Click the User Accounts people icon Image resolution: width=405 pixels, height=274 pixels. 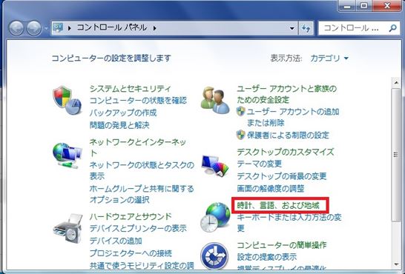coord(215,101)
